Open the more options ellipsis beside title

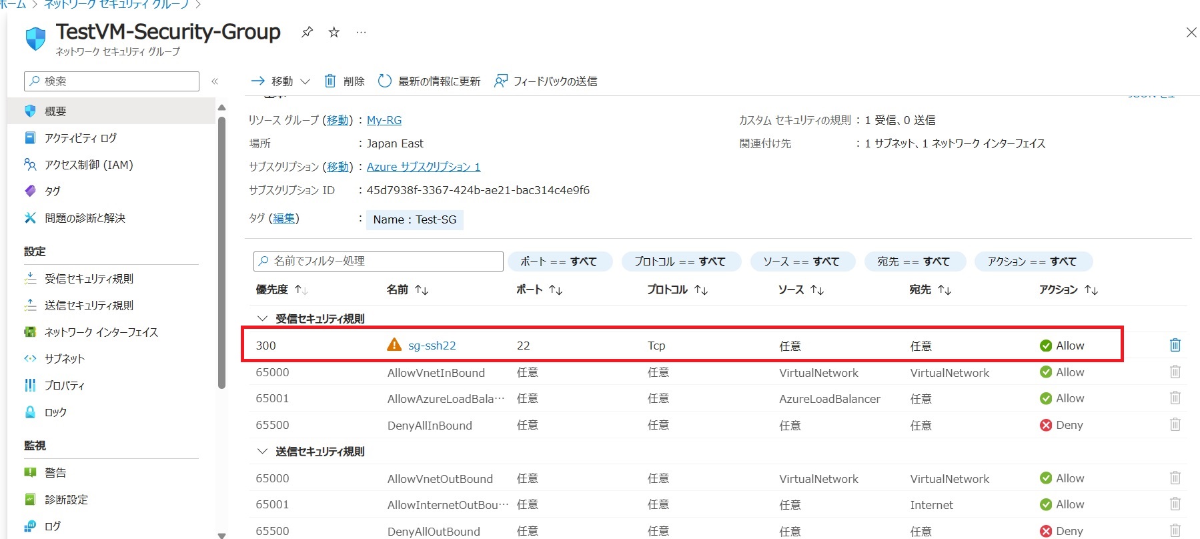click(361, 32)
